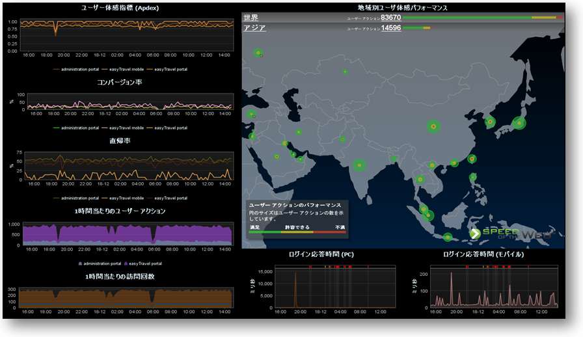The width and height of the screenshot is (583, 337).
Task: Select the map marker over South Korea
Action: click(x=491, y=121)
